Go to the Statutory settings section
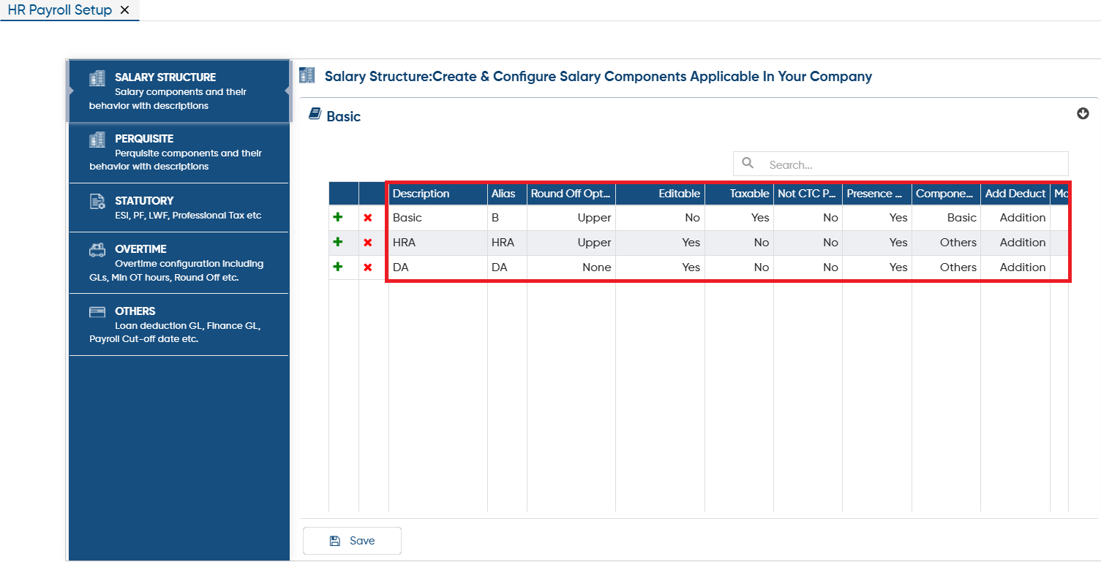Viewport: 1101px width, 562px height. (x=179, y=208)
